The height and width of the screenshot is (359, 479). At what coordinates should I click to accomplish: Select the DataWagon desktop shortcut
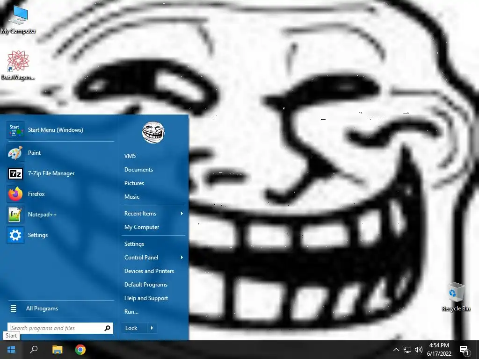click(18, 65)
